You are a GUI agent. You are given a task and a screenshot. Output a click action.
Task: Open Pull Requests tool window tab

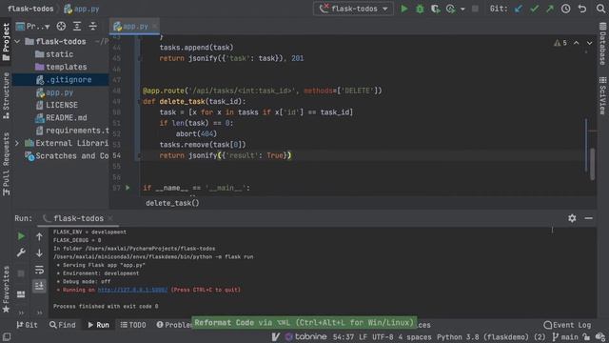coord(6,164)
